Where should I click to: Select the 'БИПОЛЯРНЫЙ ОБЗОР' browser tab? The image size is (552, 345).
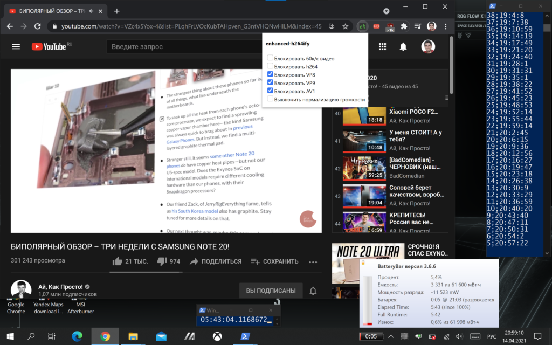pyautogui.click(x=56, y=11)
